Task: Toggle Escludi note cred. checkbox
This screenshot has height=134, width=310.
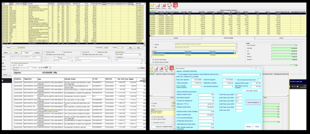Action: [62, 52]
